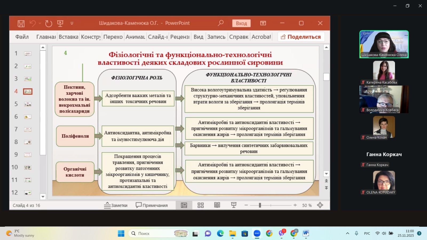This screenshot has width=427, height=240.
Task: Click the Поделиться share button
Action: click(x=301, y=37)
